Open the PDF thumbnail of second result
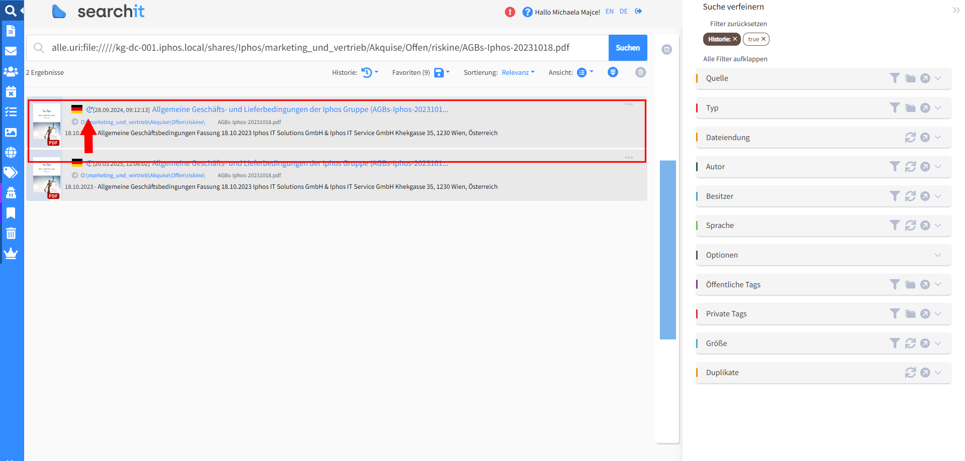Viewport: 965px width, 461px height. pyautogui.click(x=47, y=178)
